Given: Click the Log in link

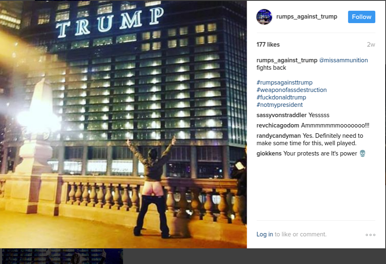Looking at the screenshot, I should (264, 234).
